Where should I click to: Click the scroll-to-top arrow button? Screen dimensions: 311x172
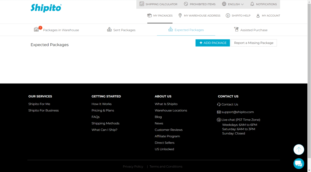click(299, 150)
